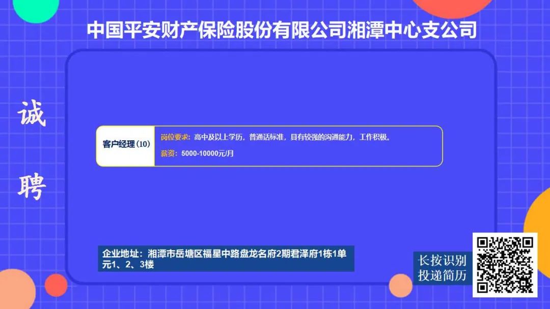Click the company title 中国平安财产保险股份有限公司湘潭中心支公司
550x309 pixels.
(282, 30)
